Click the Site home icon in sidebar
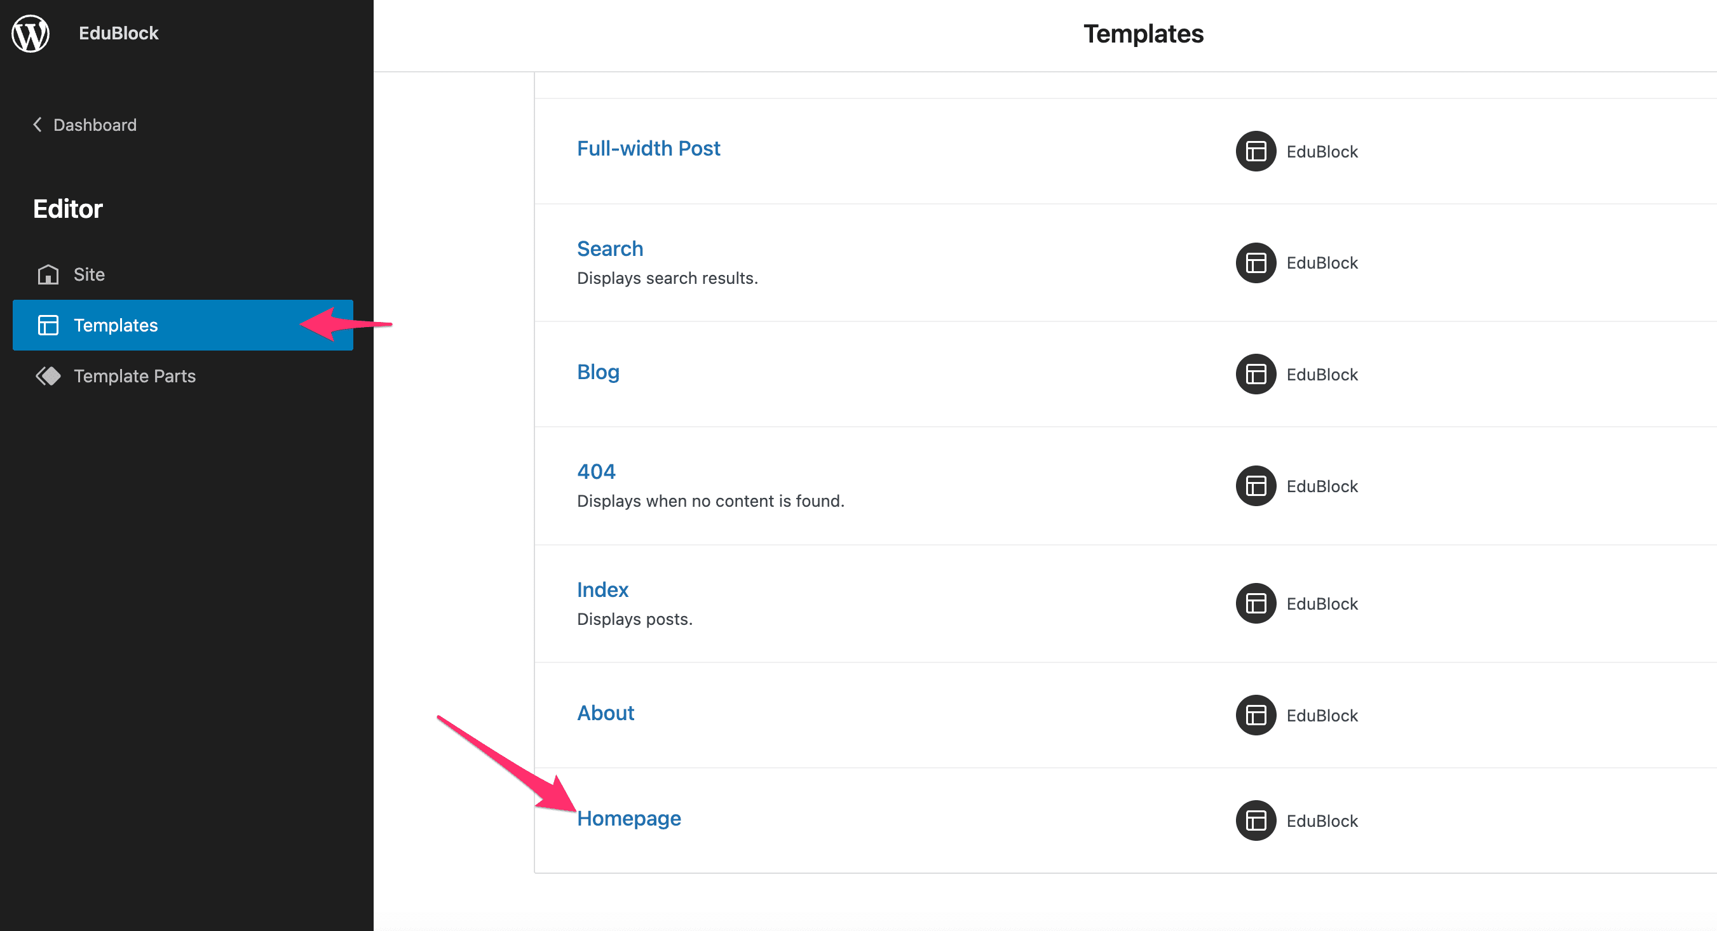The image size is (1717, 931). 48,274
